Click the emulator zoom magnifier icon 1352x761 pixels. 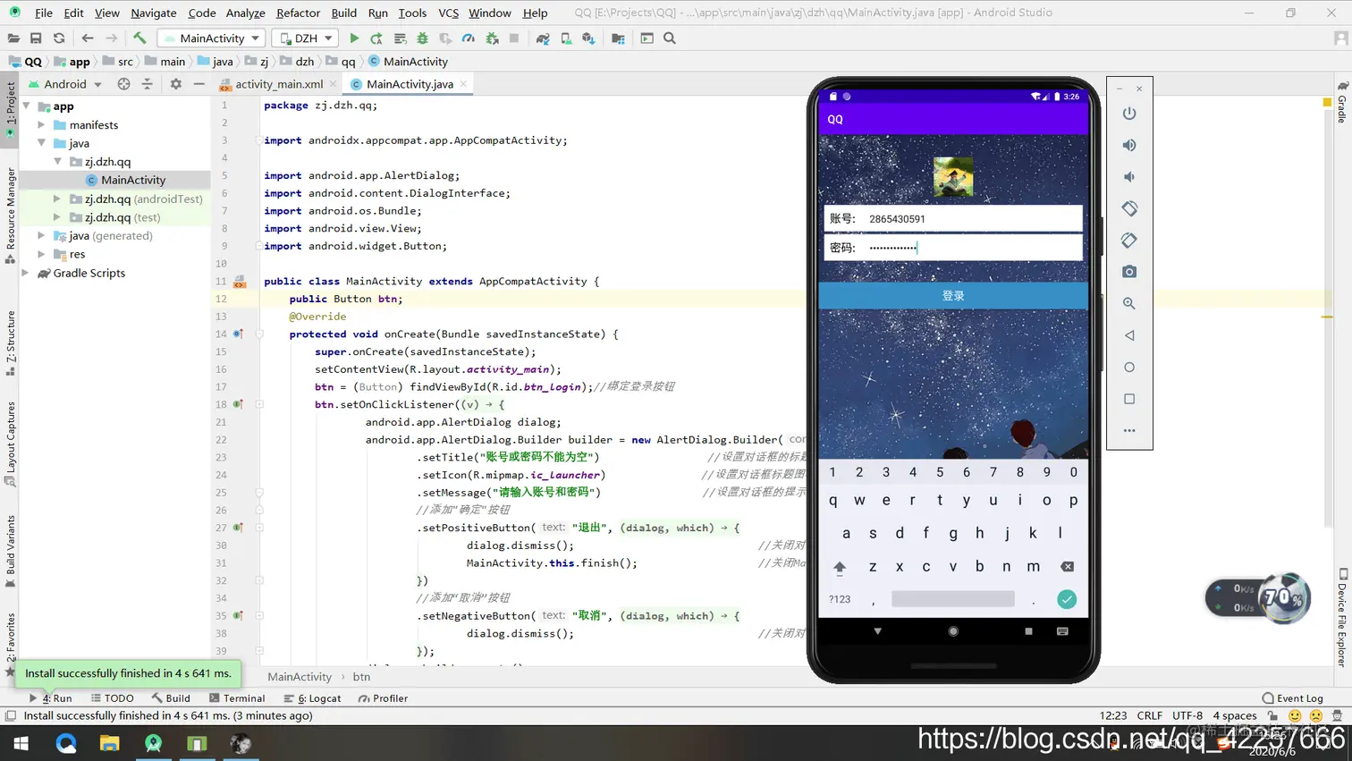(1129, 303)
